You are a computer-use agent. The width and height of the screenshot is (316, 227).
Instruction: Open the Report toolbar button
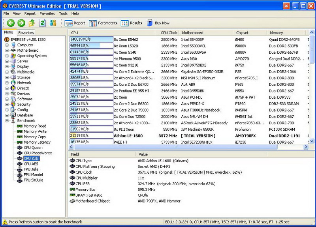pos(75,23)
